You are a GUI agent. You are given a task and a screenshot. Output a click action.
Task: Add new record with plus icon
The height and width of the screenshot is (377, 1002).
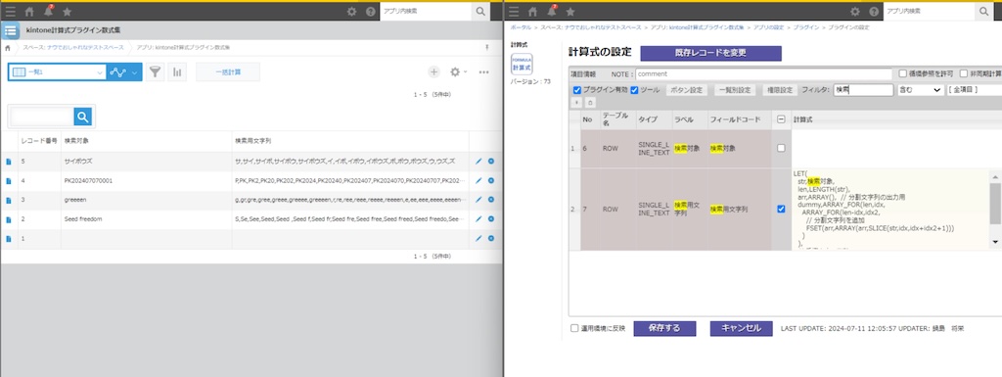coord(433,72)
